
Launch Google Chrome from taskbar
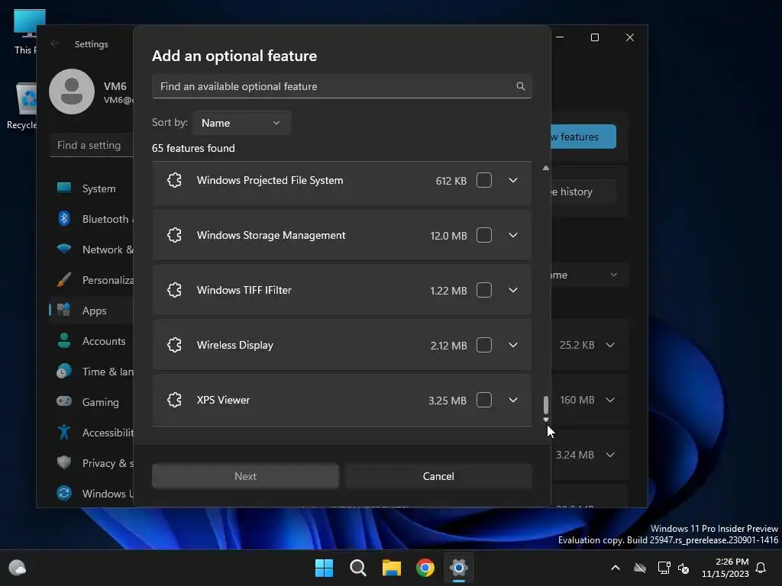pyautogui.click(x=425, y=568)
